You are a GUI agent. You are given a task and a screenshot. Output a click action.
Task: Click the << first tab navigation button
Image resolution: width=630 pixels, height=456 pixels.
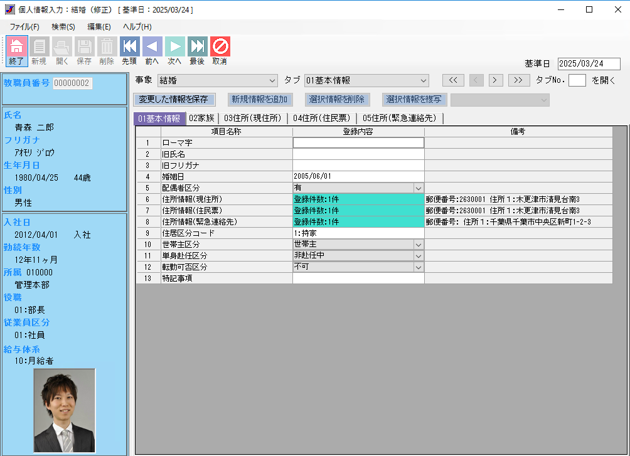coord(453,80)
